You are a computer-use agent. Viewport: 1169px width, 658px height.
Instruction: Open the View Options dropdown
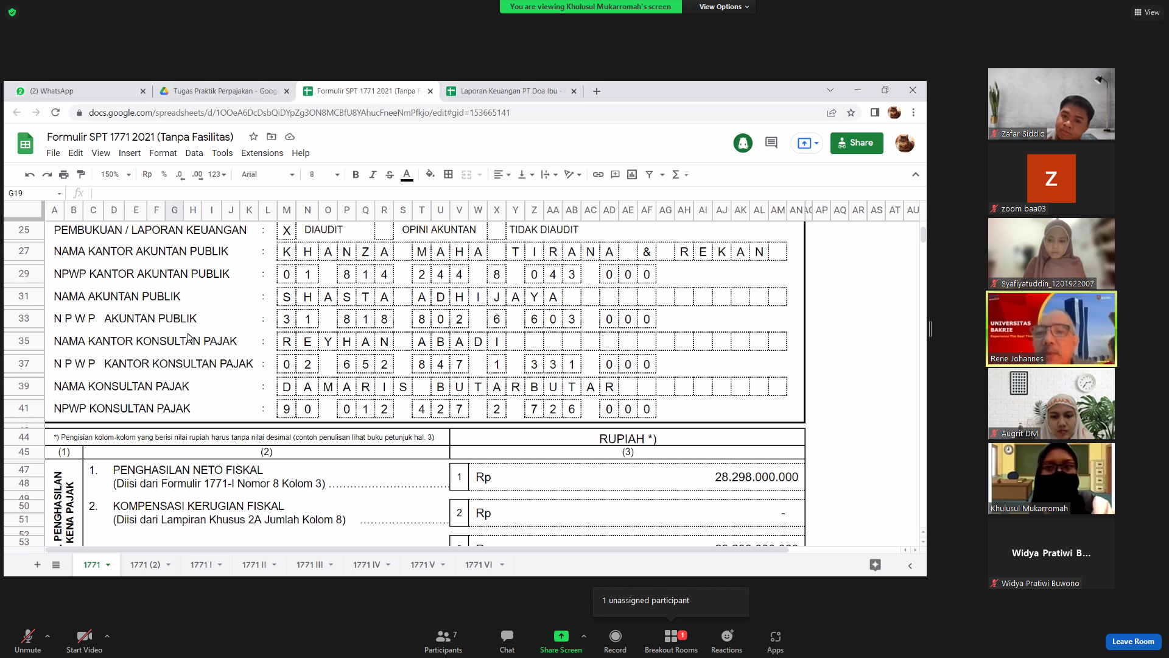point(723,7)
